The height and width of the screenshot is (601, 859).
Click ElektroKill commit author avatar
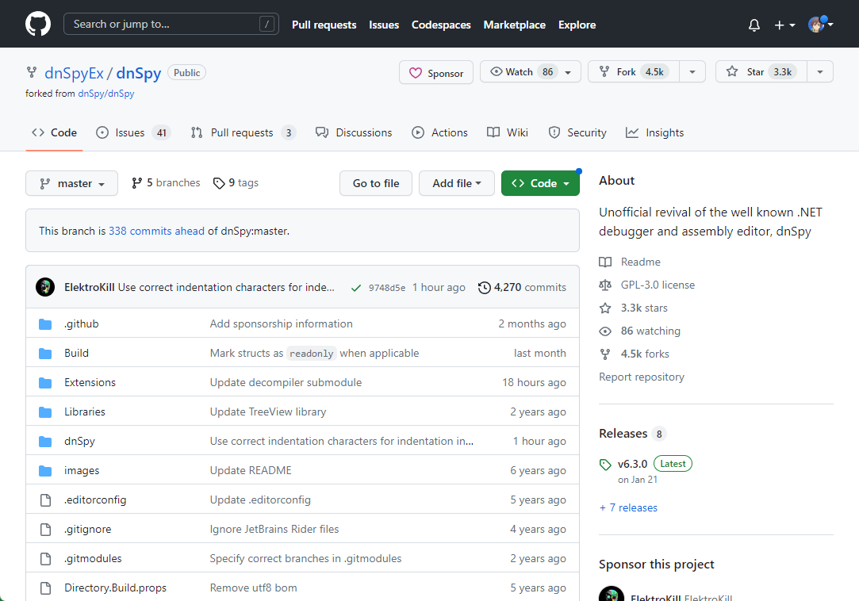click(x=45, y=287)
